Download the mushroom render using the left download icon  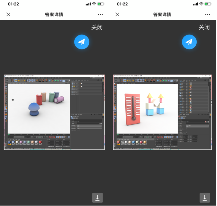98,198
